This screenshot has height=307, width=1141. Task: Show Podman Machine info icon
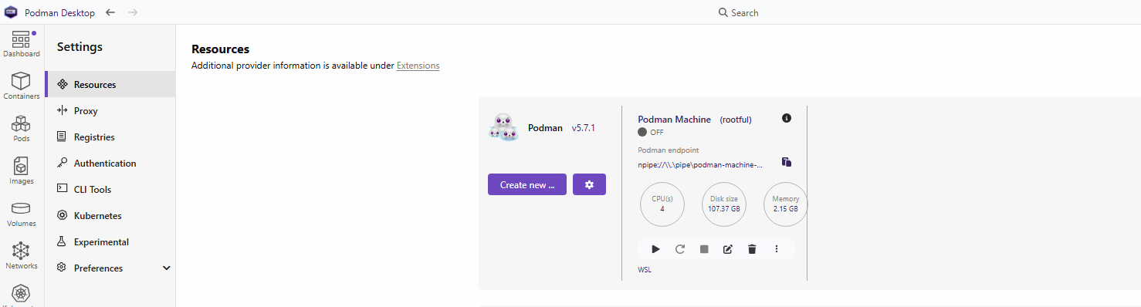[787, 118]
